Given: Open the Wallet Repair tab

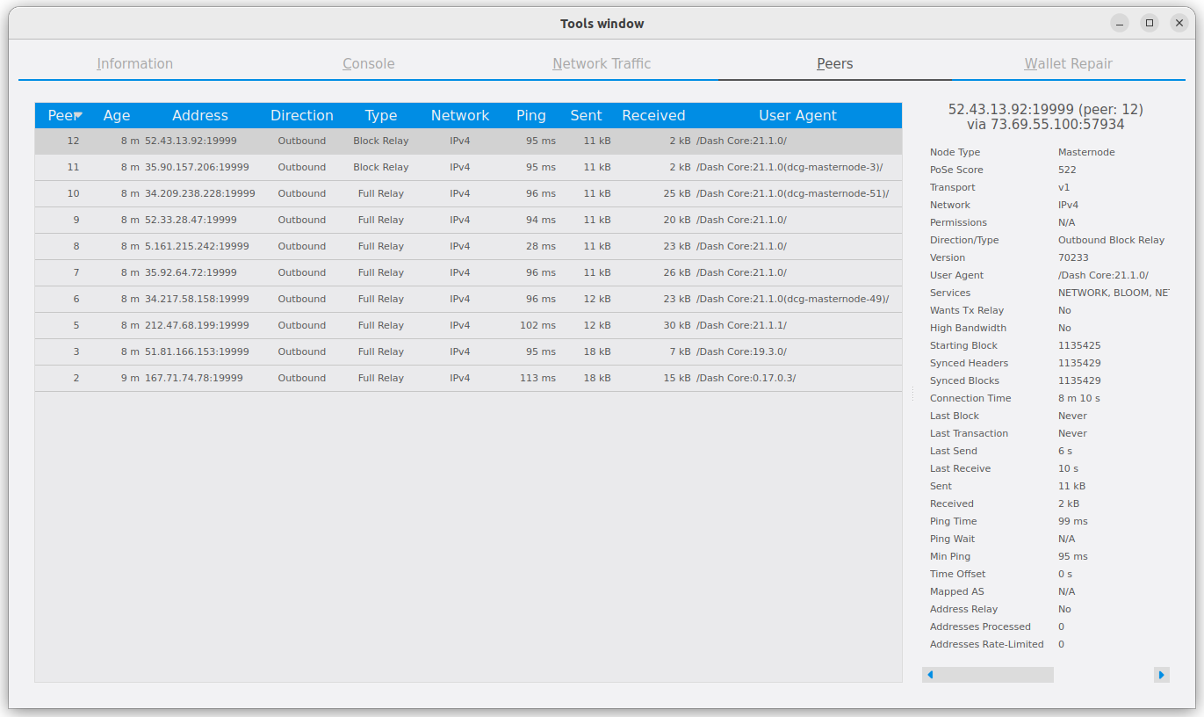Looking at the screenshot, I should coord(1068,63).
